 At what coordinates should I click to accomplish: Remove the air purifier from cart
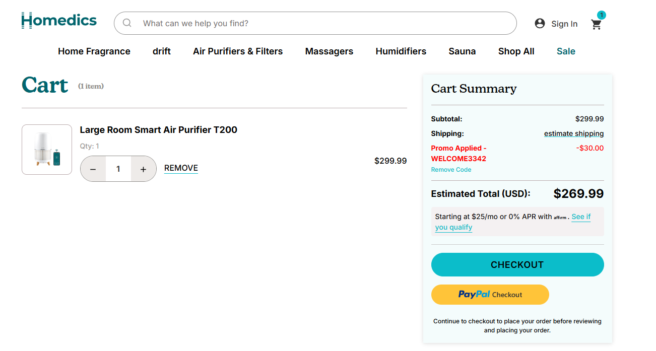point(181,168)
